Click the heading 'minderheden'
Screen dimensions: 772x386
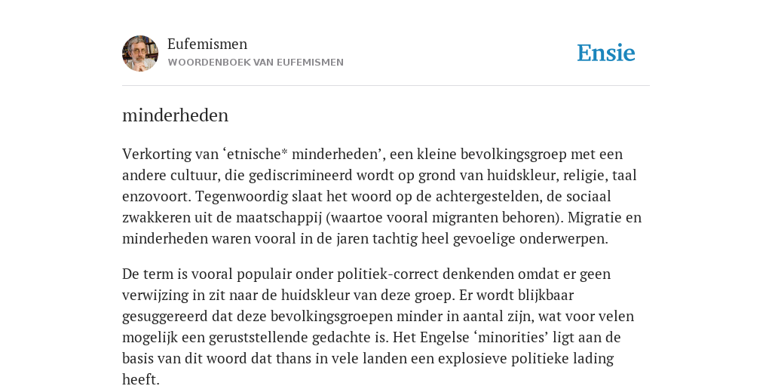pyautogui.click(x=175, y=115)
